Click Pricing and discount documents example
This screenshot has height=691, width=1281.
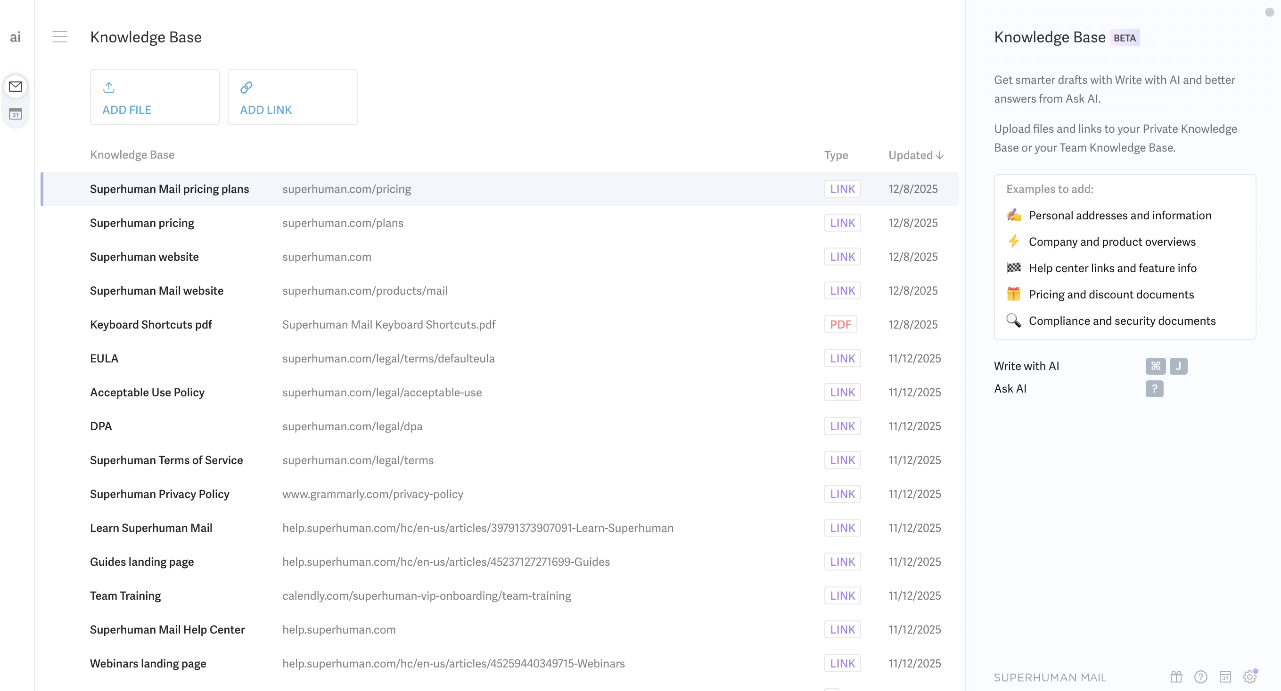[x=1111, y=294]
